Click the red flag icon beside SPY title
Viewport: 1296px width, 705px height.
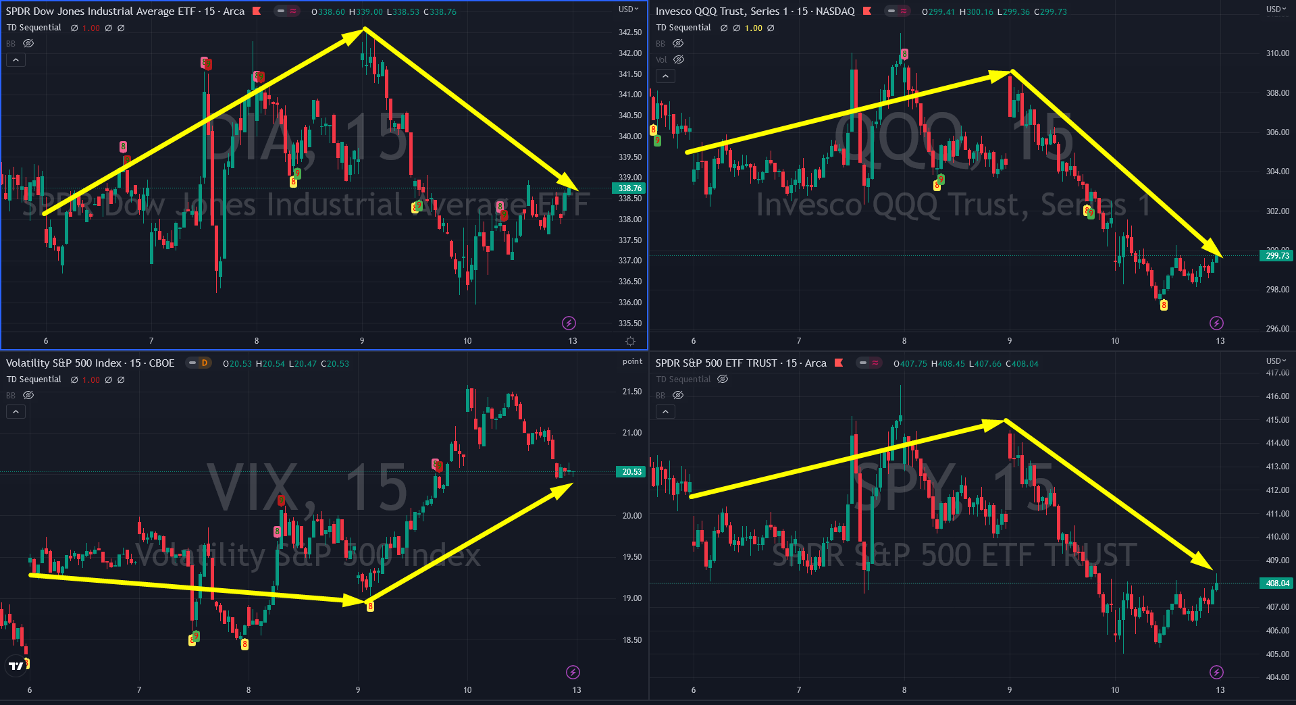pos(839,363)
